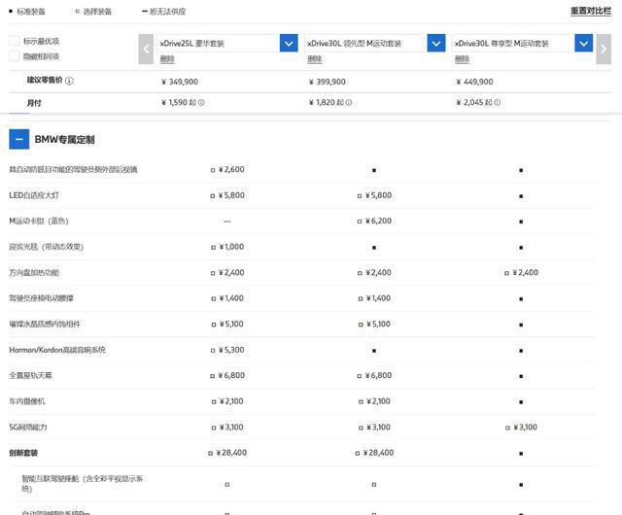Viewport: 622px width, 515px height.
Task: Click the ¥1,000 迎宾光毯 option
Action: pos(227,247)
